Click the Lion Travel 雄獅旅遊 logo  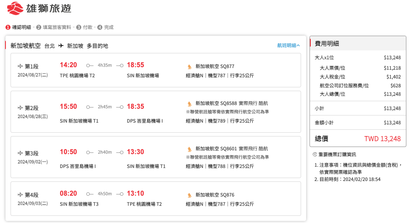39,8
